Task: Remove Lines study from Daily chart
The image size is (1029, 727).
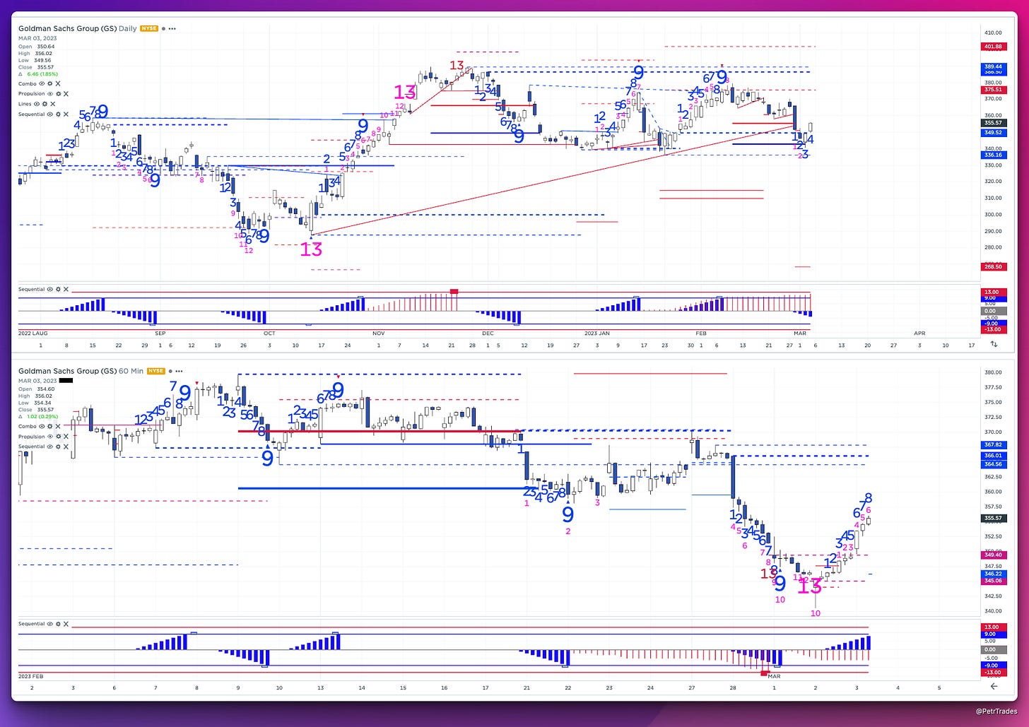Action: click(x=53, y=104)
